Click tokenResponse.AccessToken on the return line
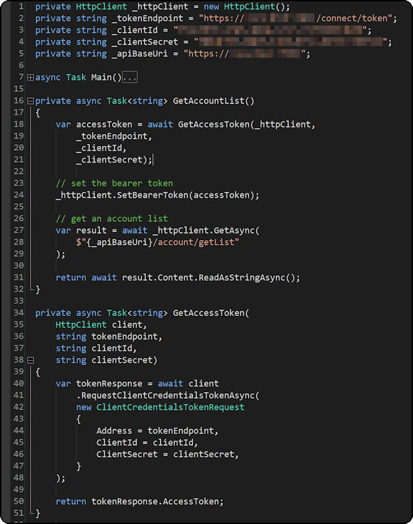Viewport: 413px width, 524px height. pyautogui.click(x=147, y=501)
